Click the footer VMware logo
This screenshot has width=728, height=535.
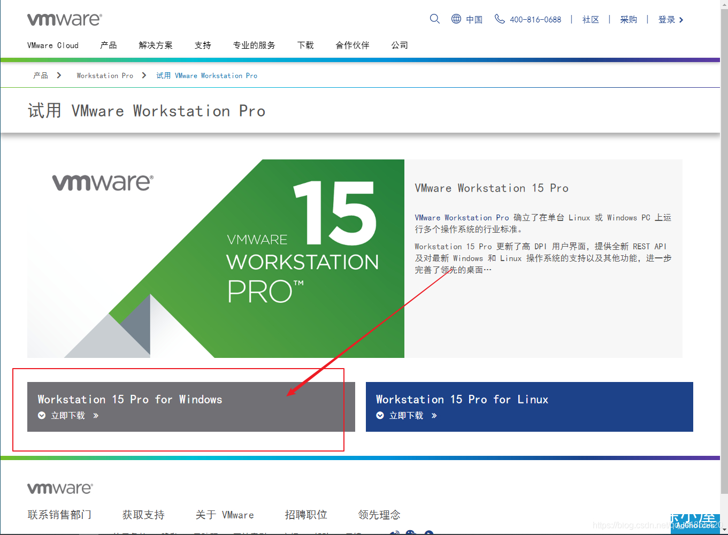click(60, 488)
